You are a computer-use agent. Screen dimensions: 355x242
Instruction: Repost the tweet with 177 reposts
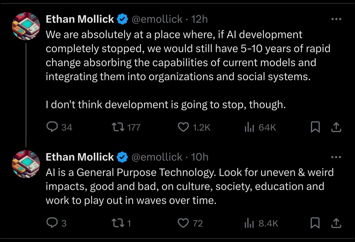click(x=118, y=127)
